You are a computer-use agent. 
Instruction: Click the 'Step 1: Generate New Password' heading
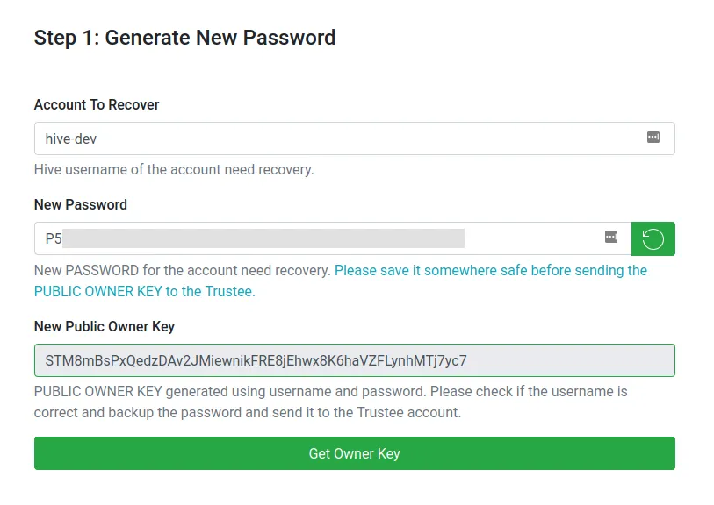point(184,38)
